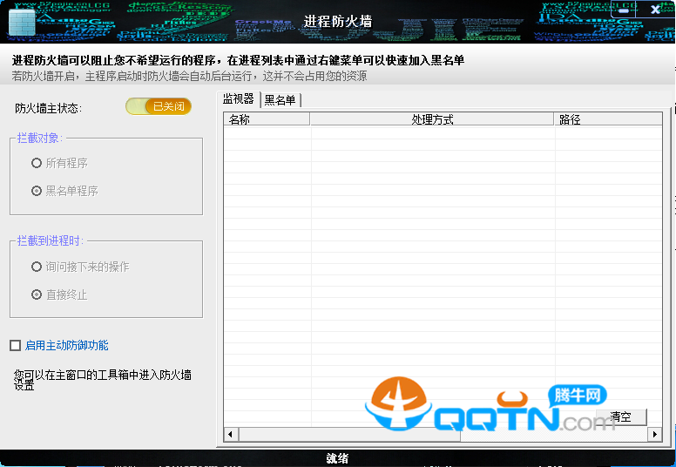
Task: Switch to the 黑名单 tab
Action: tap(280, 100)
